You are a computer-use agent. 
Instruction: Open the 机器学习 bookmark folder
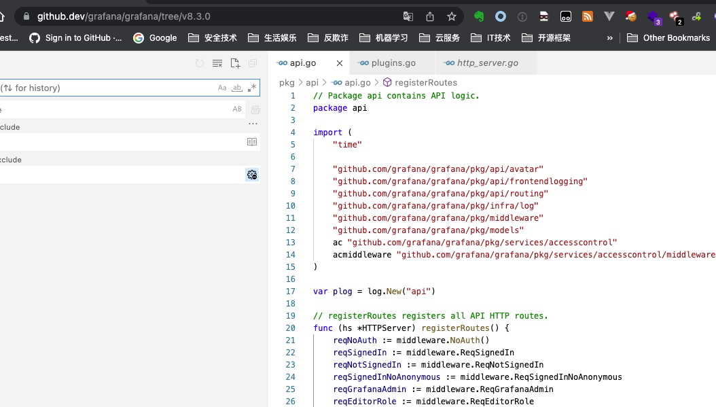384,38
